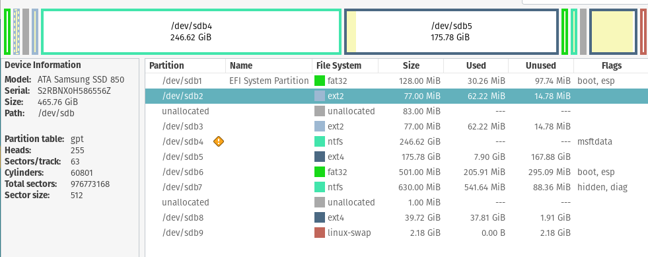Click the 'ATA Samsung SSD 850' model text

pyautogui.click(x=81, y=79)
